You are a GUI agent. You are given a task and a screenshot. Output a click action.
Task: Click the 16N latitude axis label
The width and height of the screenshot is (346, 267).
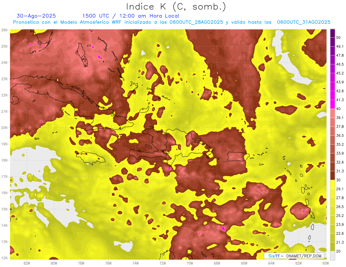coord(4,193)
